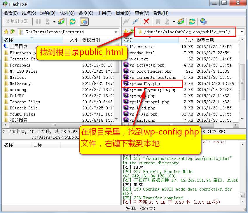Click the red X disconnect icon
248x213 pixels.
coord(146,21)
